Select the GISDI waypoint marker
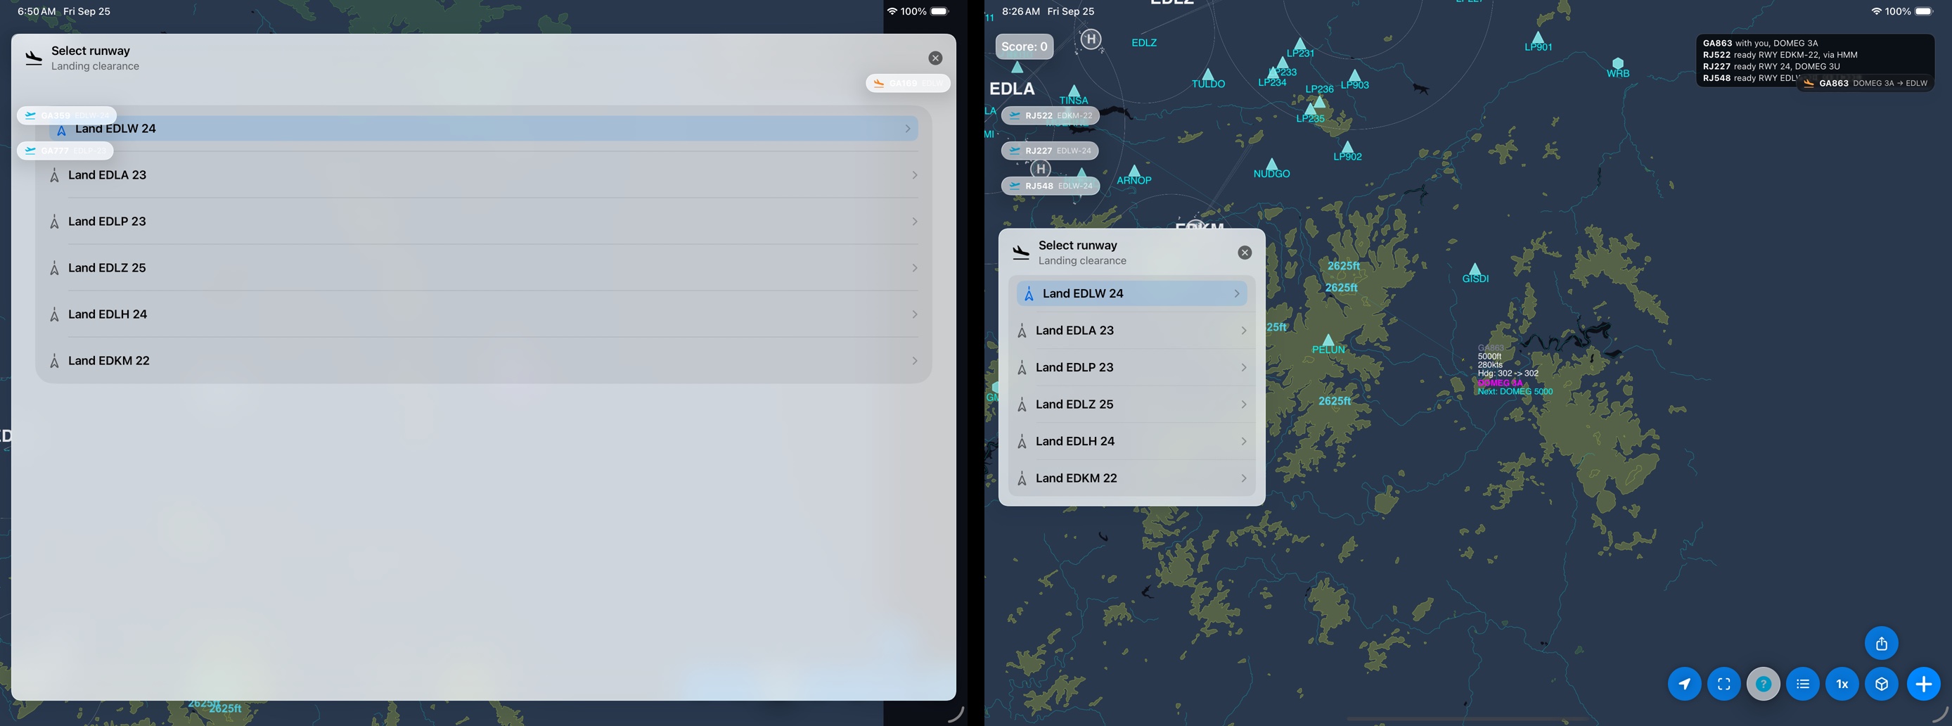The width and height of the screenshot is (1952, 726). click(1475, 269)
